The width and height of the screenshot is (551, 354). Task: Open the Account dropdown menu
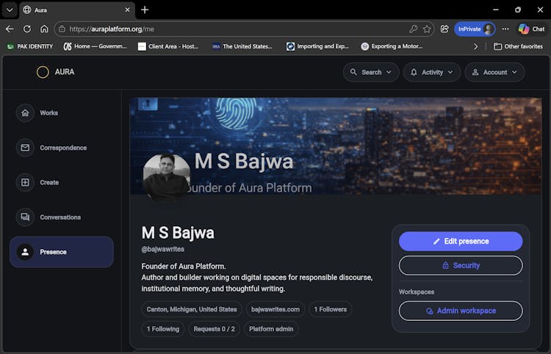point(494,72)
